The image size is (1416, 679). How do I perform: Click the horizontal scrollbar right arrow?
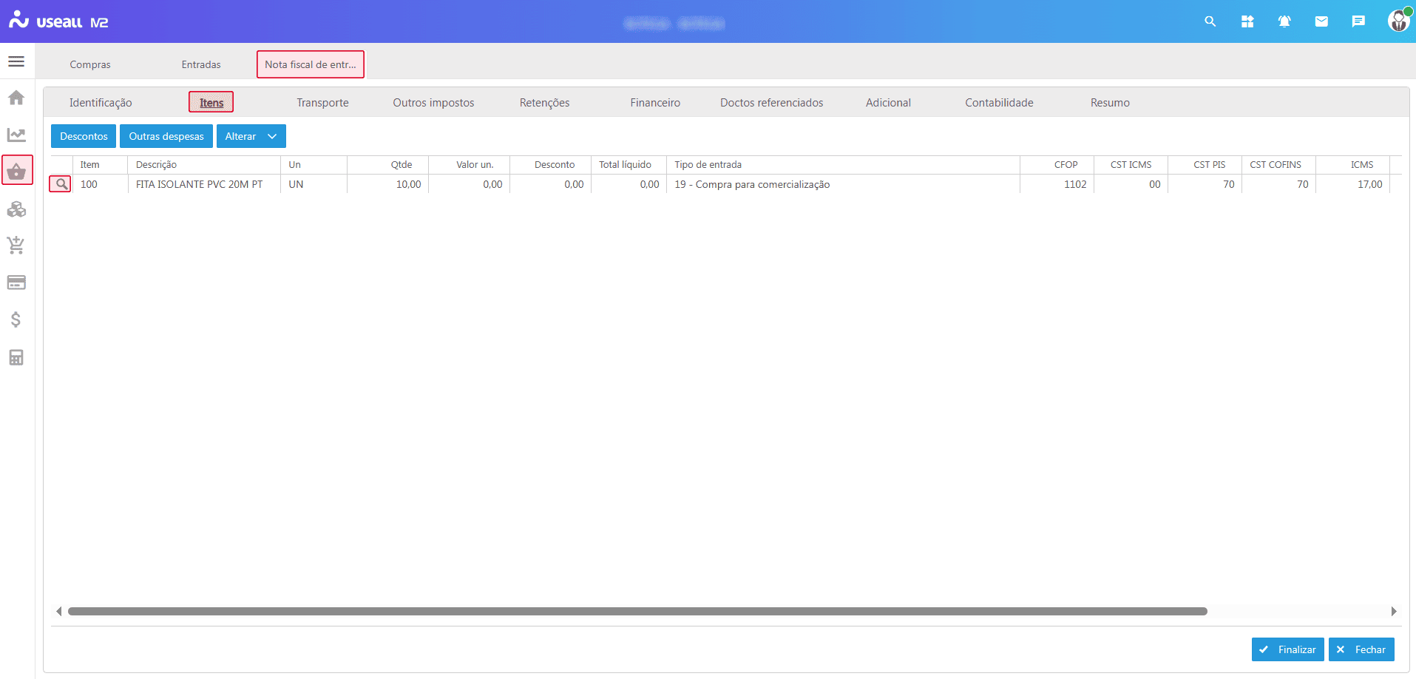click(1394, 612)
